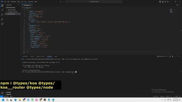Open the Search view in activity bar
Image resolution: width=182 pixels, height=102 pixels.
coord(2,10)
